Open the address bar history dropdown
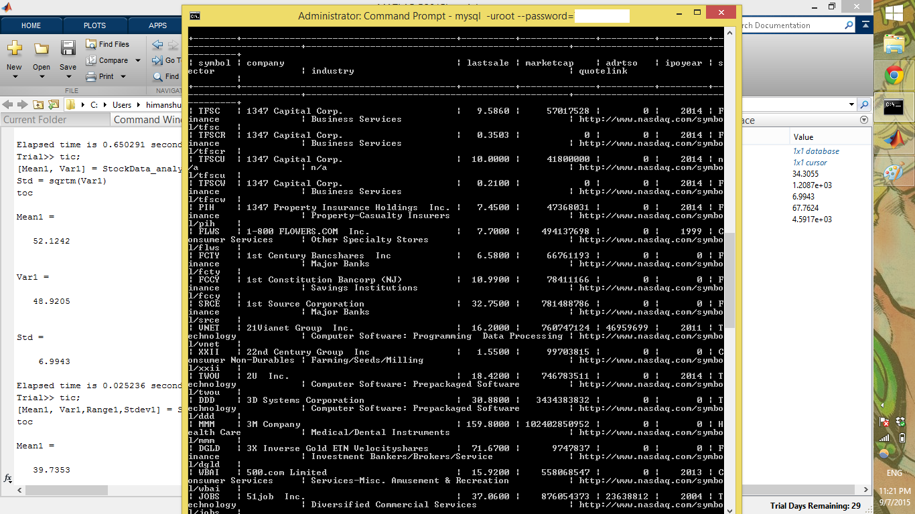The height and width of the screenshot is (514, 915). coord(852,105)
